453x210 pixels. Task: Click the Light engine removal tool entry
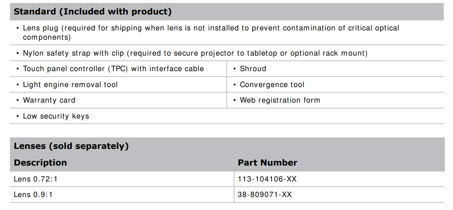pos(70,85)
